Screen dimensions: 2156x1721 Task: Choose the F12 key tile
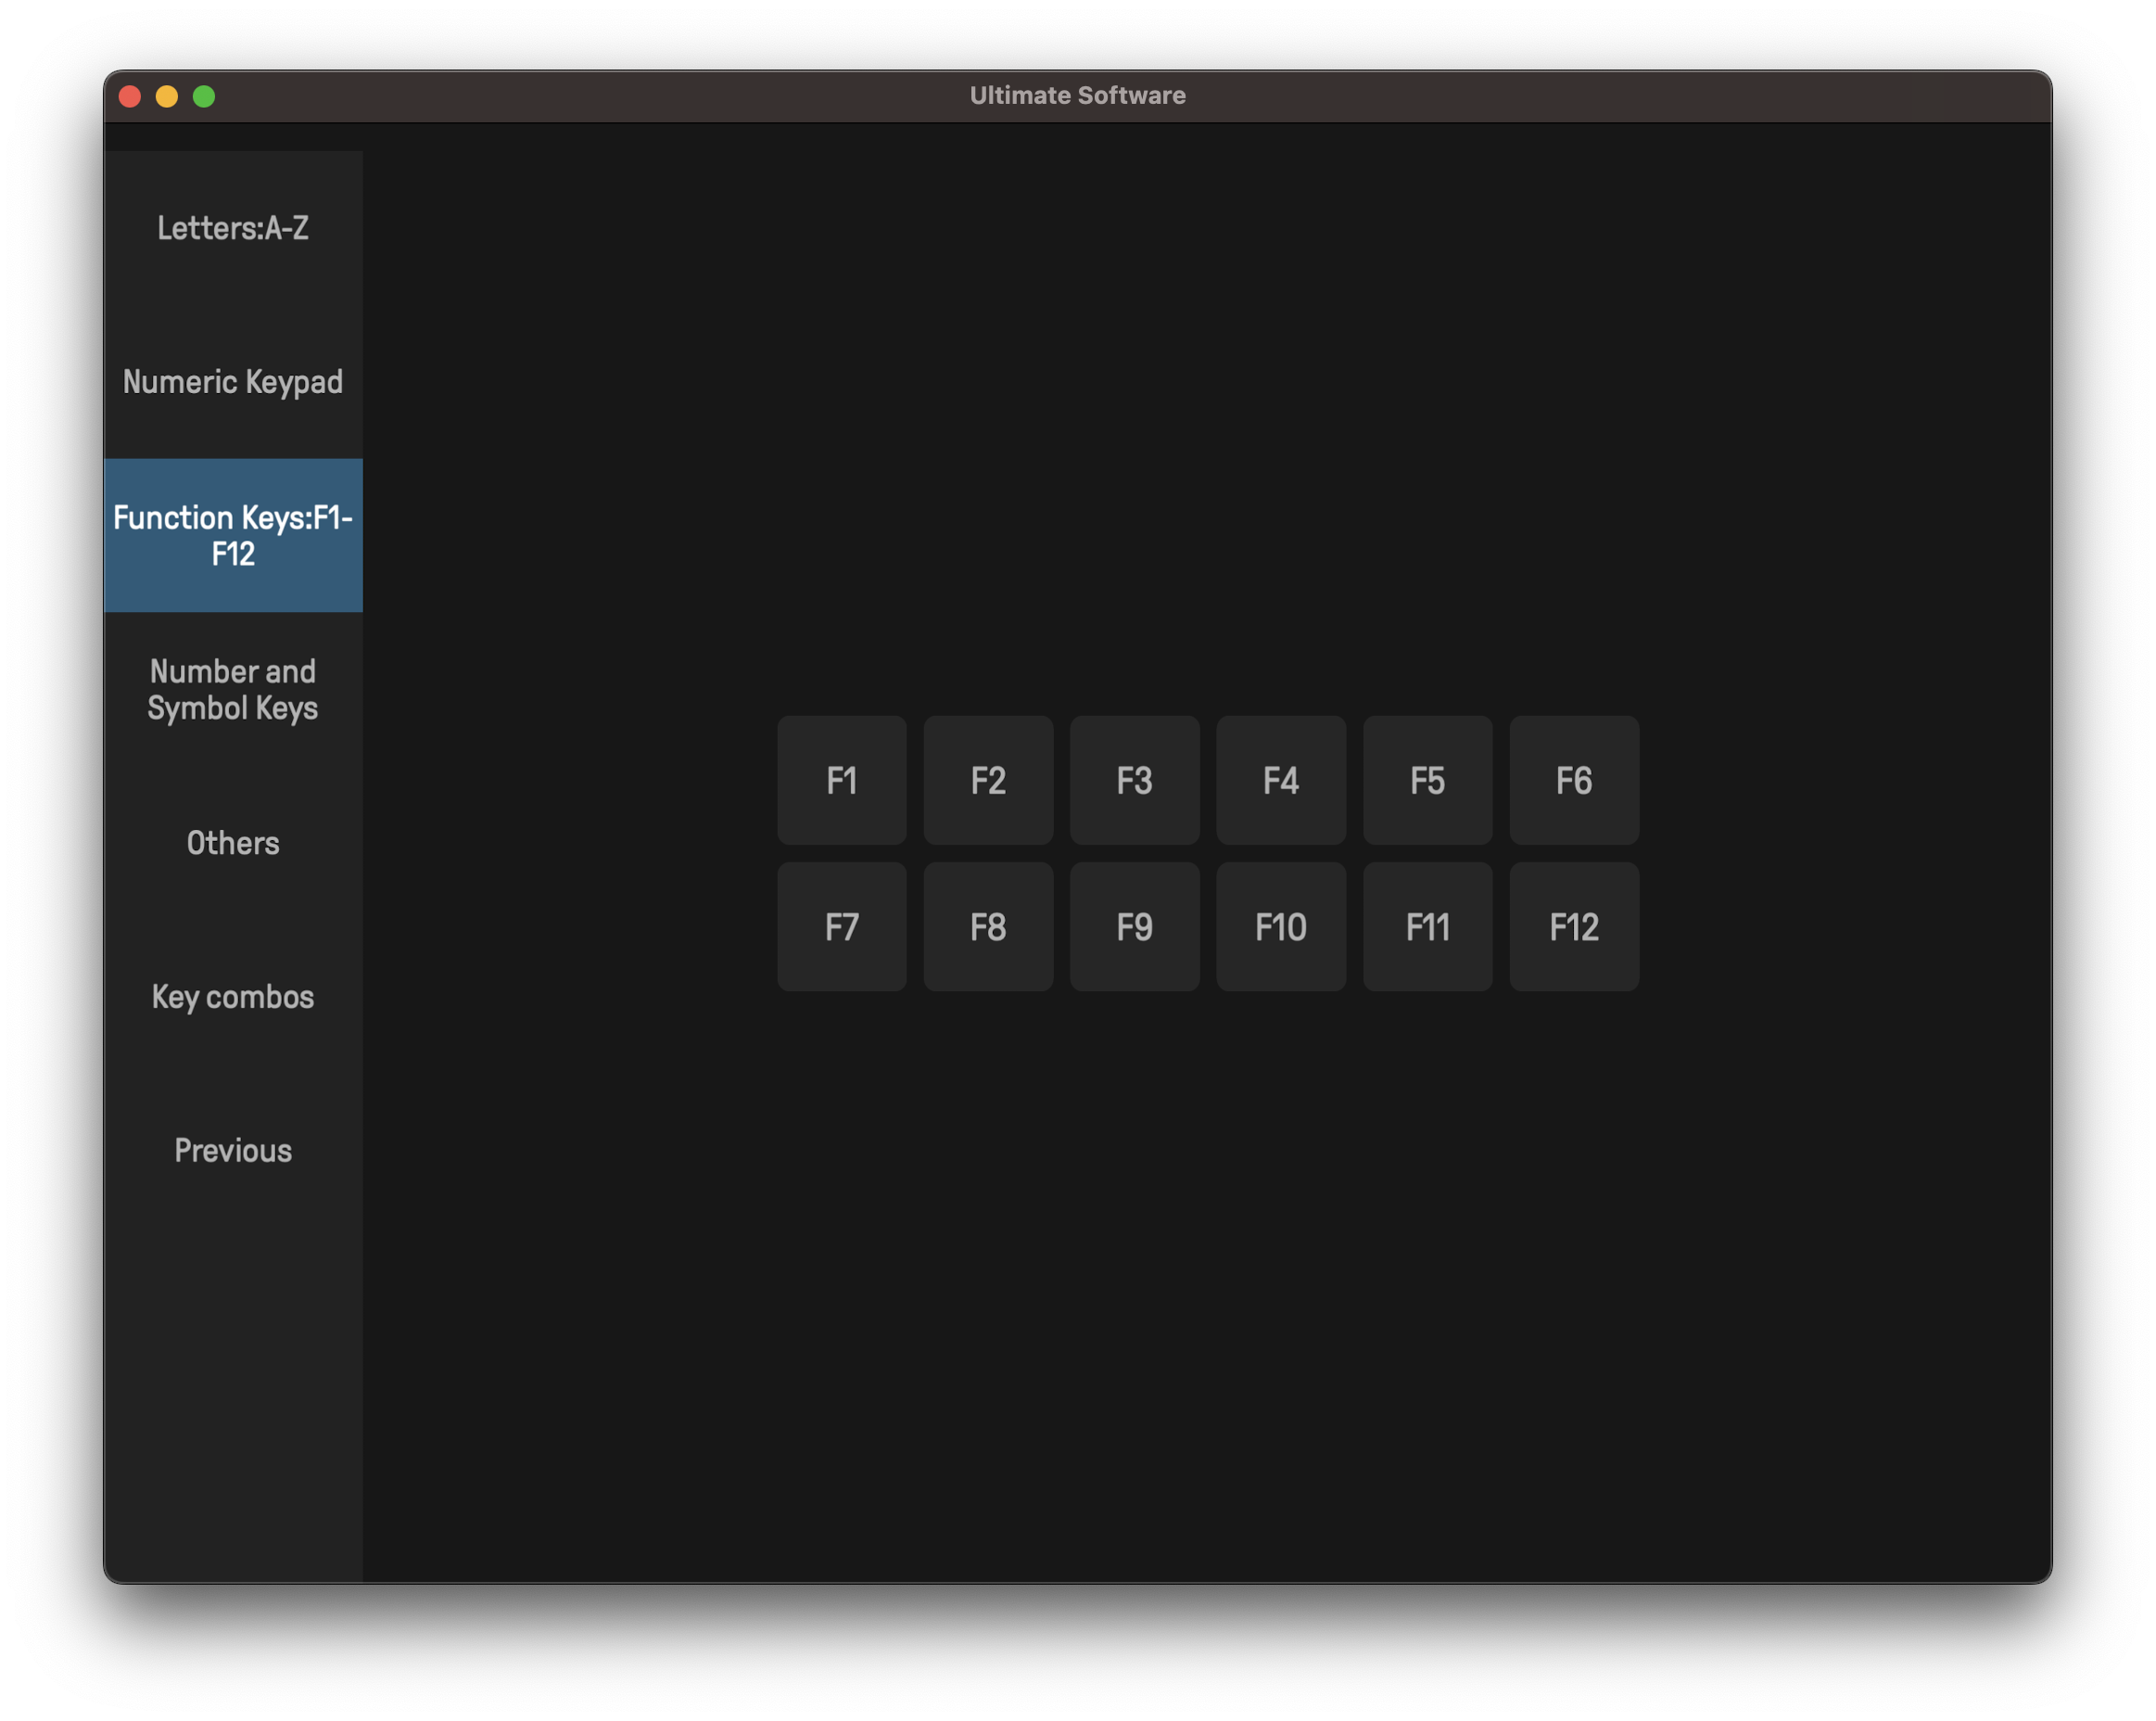tap(1574, 926)
